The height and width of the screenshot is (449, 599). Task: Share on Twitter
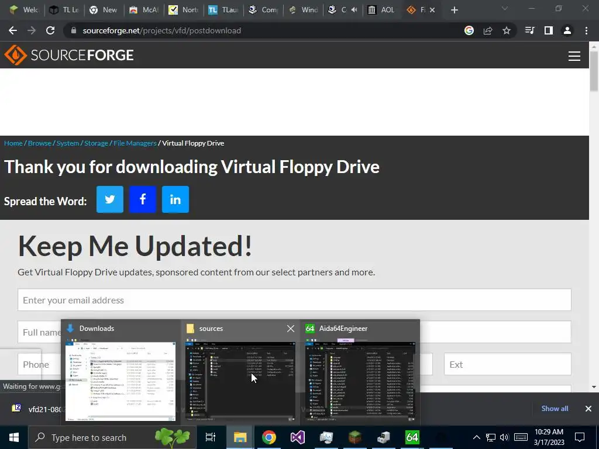pos(109,199)
